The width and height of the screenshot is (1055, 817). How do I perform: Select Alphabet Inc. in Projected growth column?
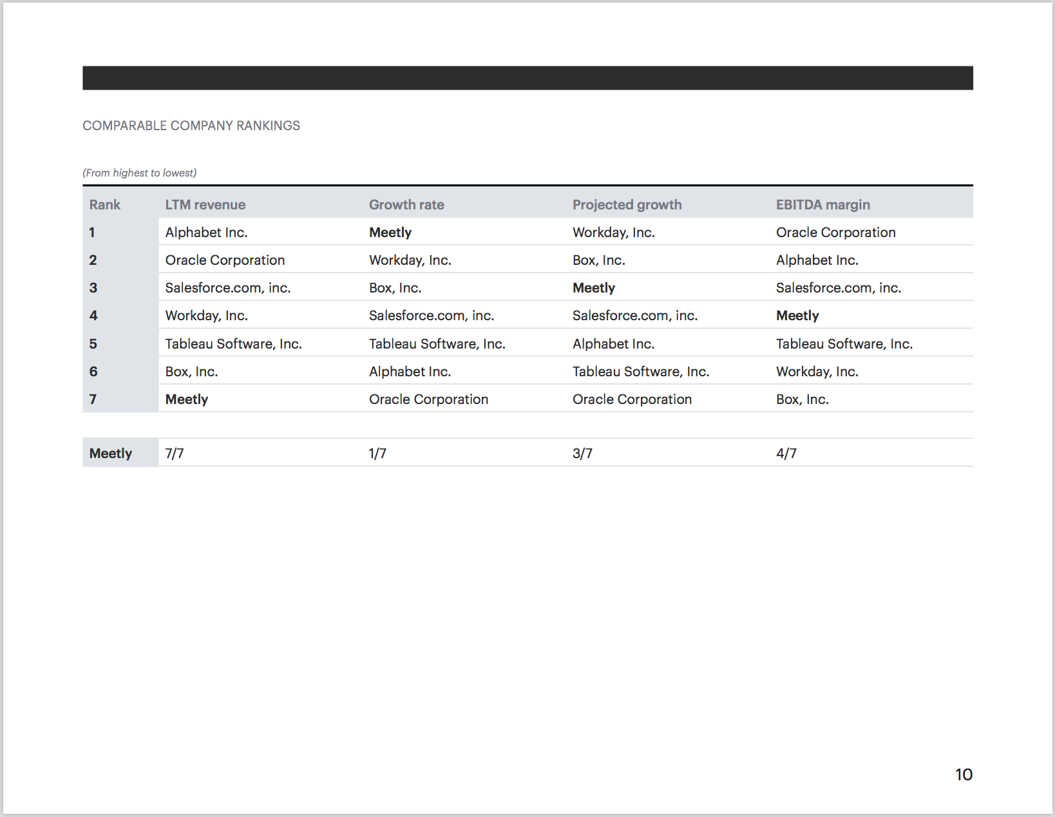pyautogui.click(x=614, y=344)
